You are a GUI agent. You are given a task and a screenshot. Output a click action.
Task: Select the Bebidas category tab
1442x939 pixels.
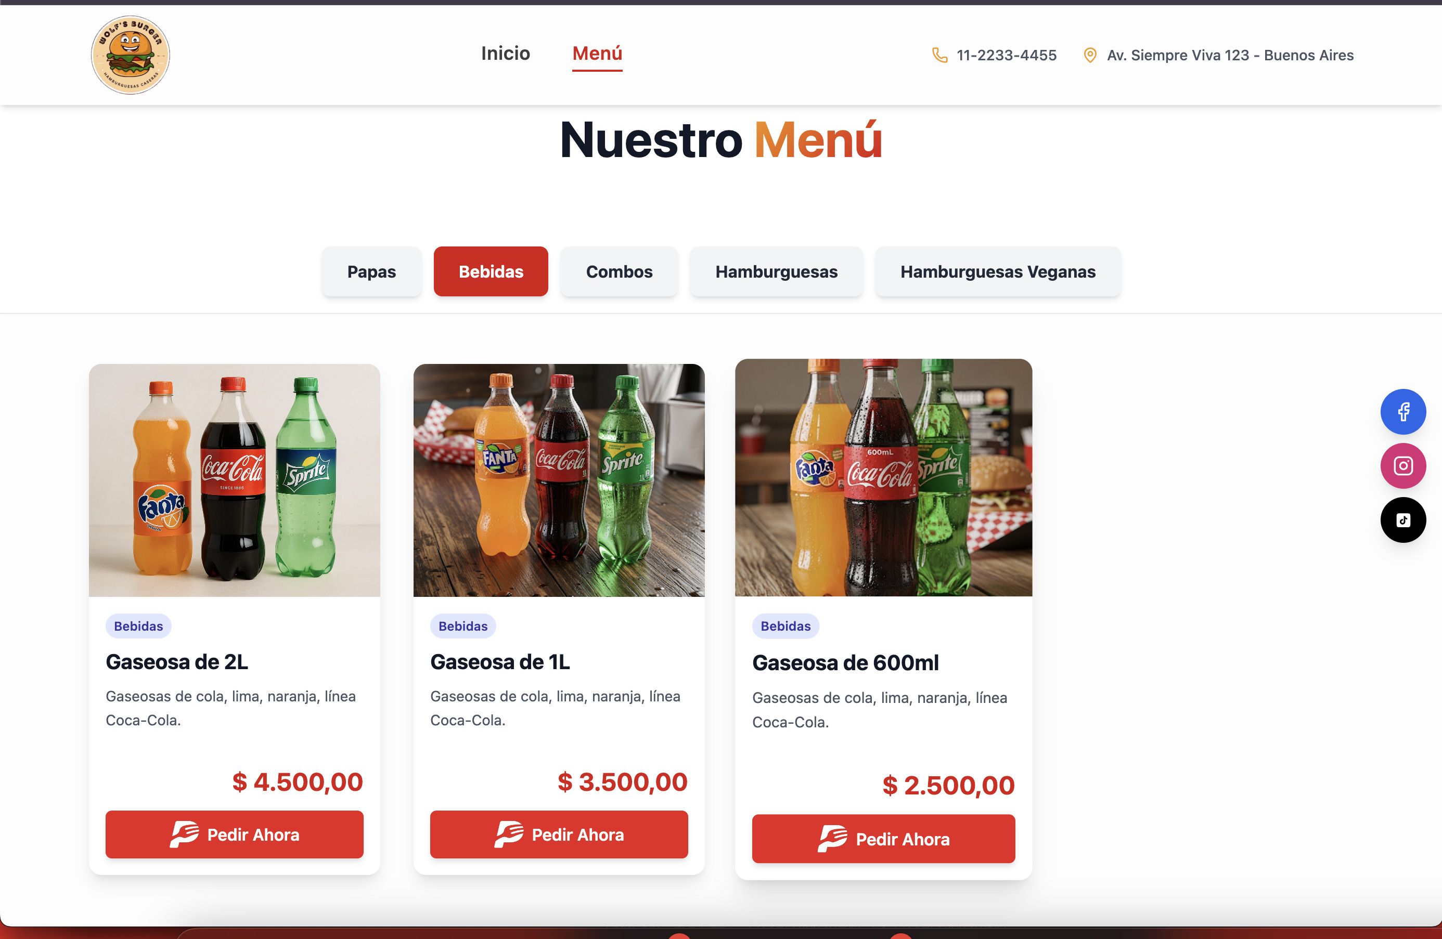(491, 271)
